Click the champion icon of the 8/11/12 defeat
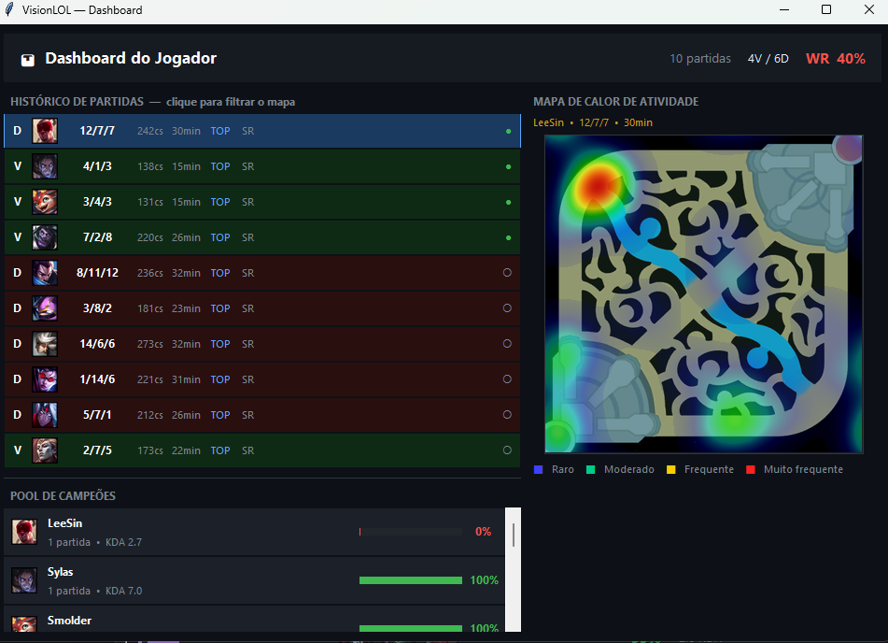Image resolution: width=888 pixels, height=643 pixels. pyautogui.click(x=44, y=272)
